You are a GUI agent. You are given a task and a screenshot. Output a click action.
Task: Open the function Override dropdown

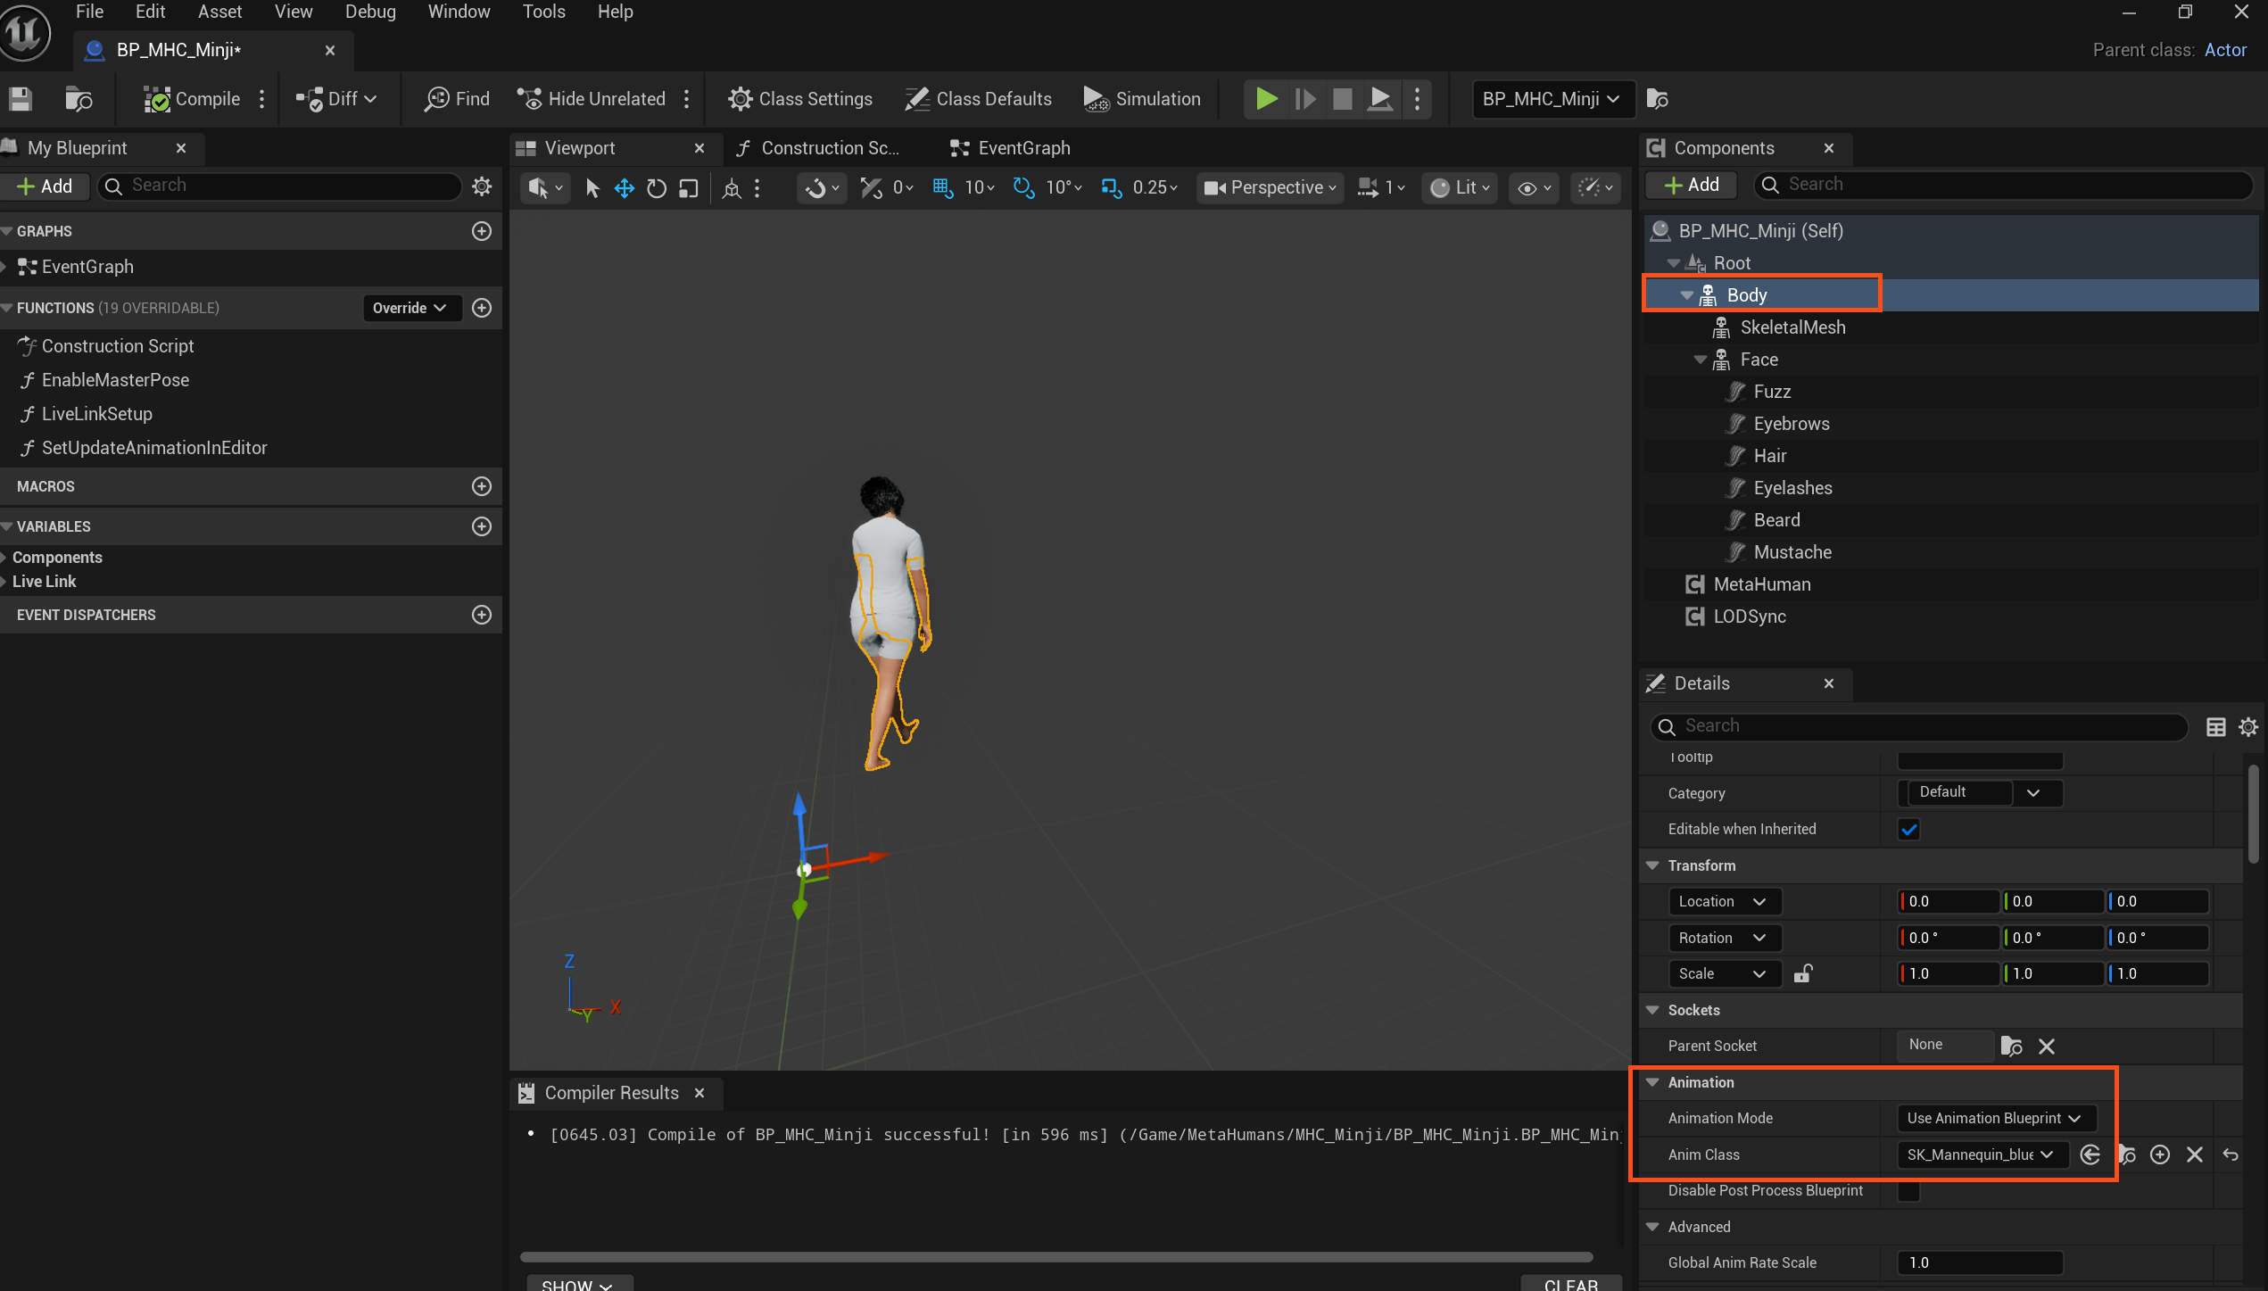point(410,308)
